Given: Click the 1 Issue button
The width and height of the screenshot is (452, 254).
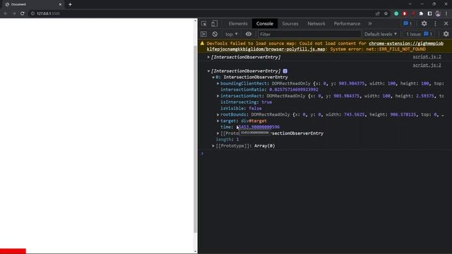Looking at the screenshot, I should [420, 34].
